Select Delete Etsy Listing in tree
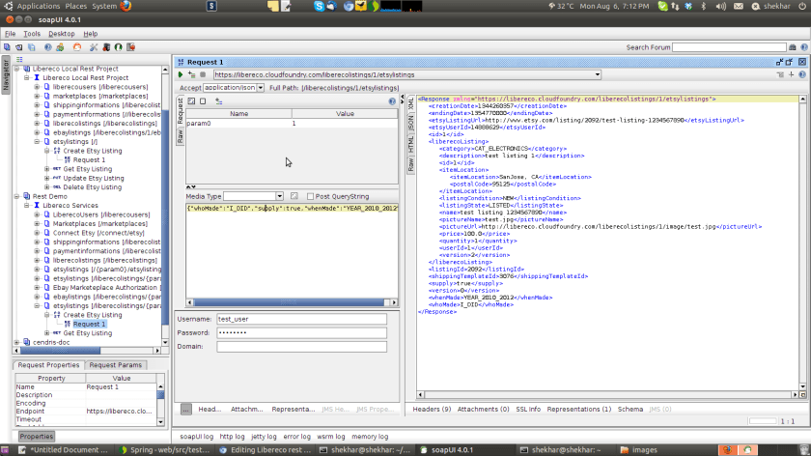Screen dimensions: 811x456 click(93, 187)
